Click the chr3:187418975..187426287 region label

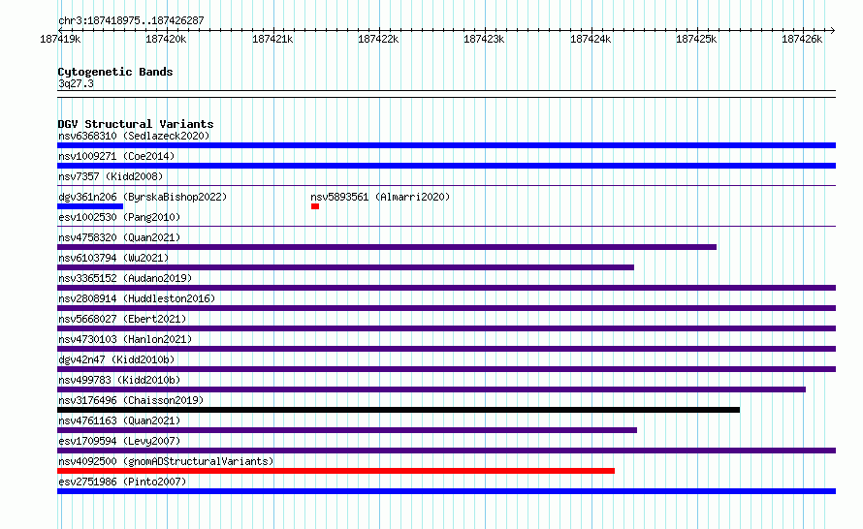(131, 20)
